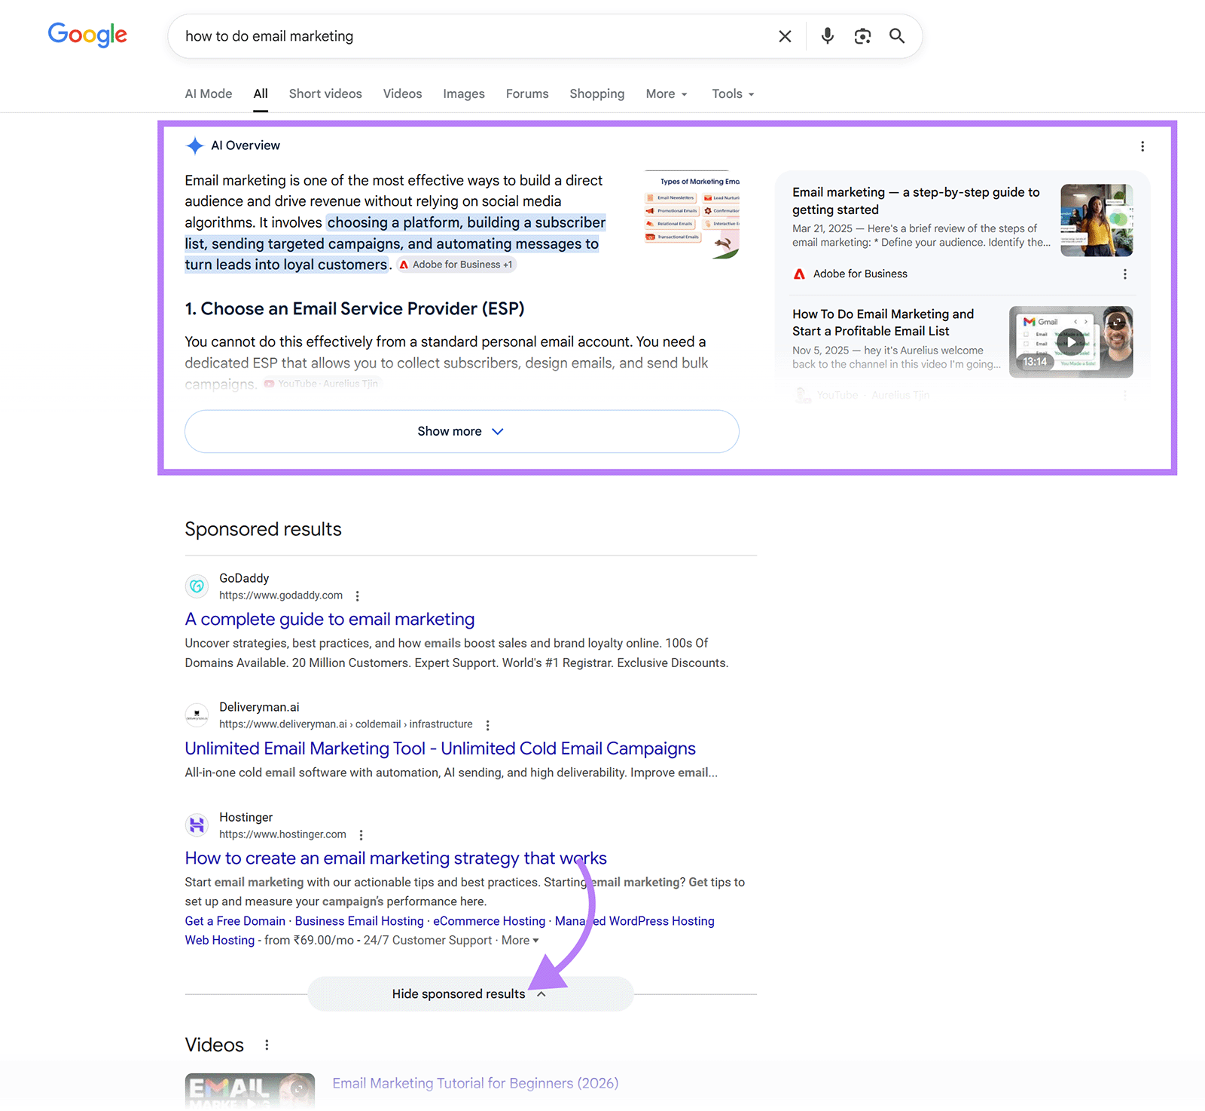Start voice search with microphone icon
The width and height of the screenshot is (1205, 1111).
(x=828, y=35)
